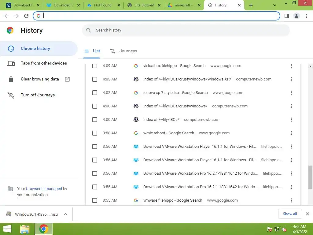Image resolution: width=313 pixels, height=235 pixels.
Task: Open the side panel icon in toolbar
Action: (x=287, y=16)
